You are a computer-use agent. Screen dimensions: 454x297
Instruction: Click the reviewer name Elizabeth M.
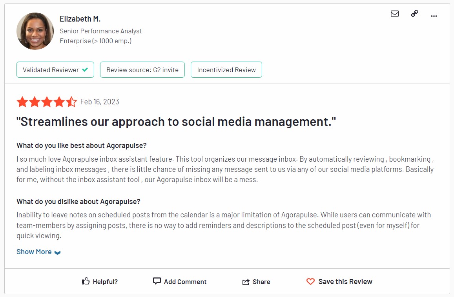click(80, 19)
